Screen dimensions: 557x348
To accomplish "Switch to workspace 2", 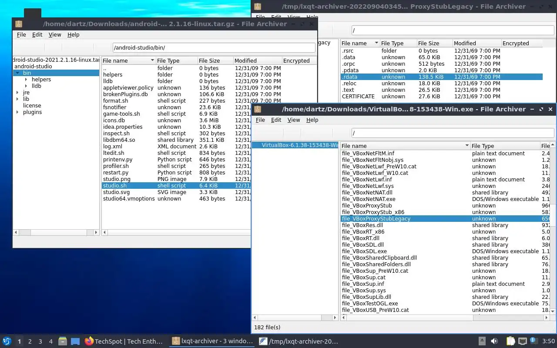I will pyautogui.click(x=30, y=341).
